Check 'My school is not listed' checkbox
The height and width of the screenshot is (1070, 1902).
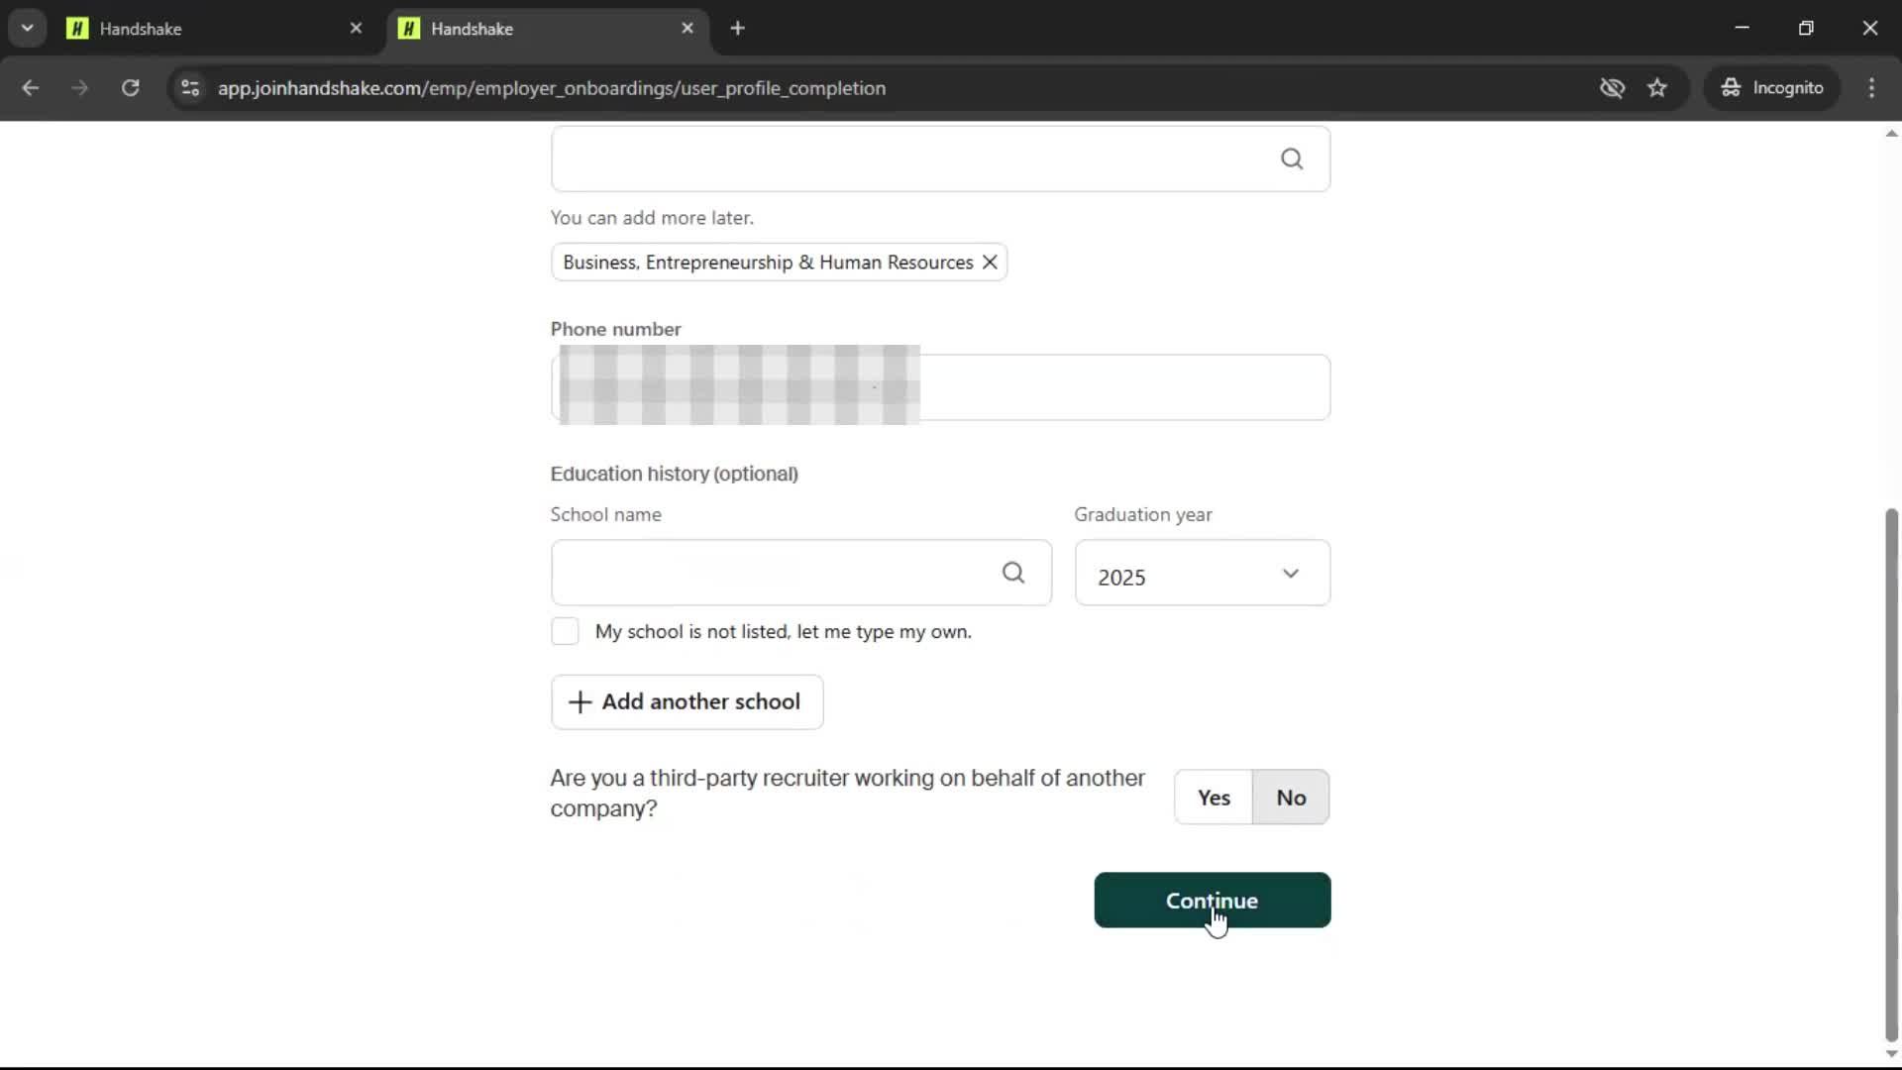tap(565, 632)
